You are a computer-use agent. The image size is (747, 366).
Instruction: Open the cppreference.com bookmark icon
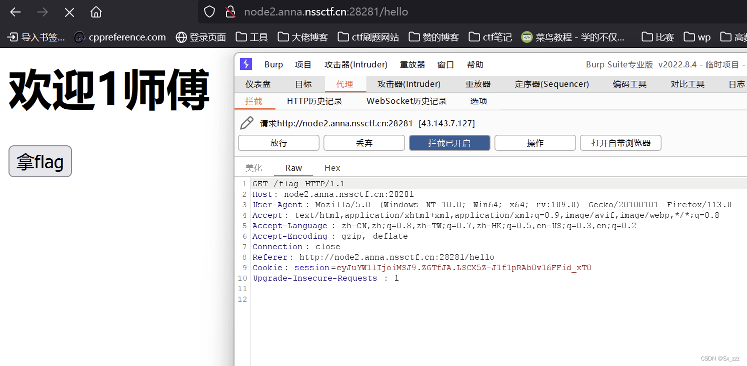pyautogui.click(x=79, y=36)
